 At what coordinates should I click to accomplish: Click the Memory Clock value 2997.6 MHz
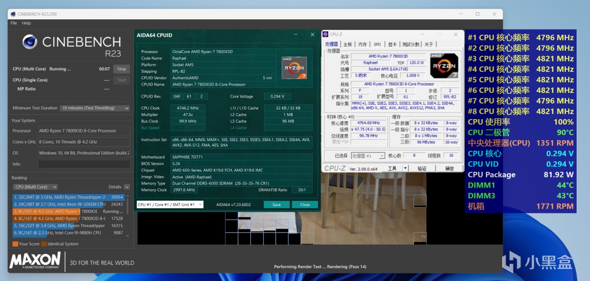(183, 190)
